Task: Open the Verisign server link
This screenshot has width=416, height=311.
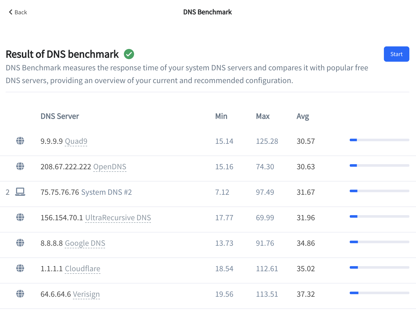Action: 86,294
